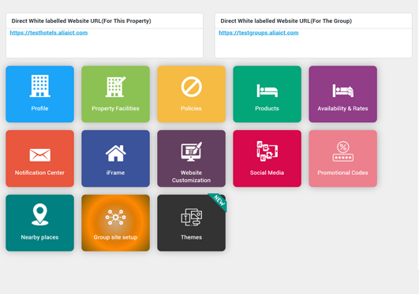Select the 'For The Group' URL panel header
Image resolution: width=419 pixels, height=294 pixels.
tap(313, 20)
